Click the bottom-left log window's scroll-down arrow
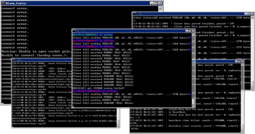Screen dimensions: 255x134 [118, 126]
